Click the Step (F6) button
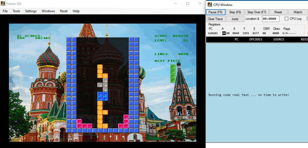 pyautogui.click(x=235, y=12)
